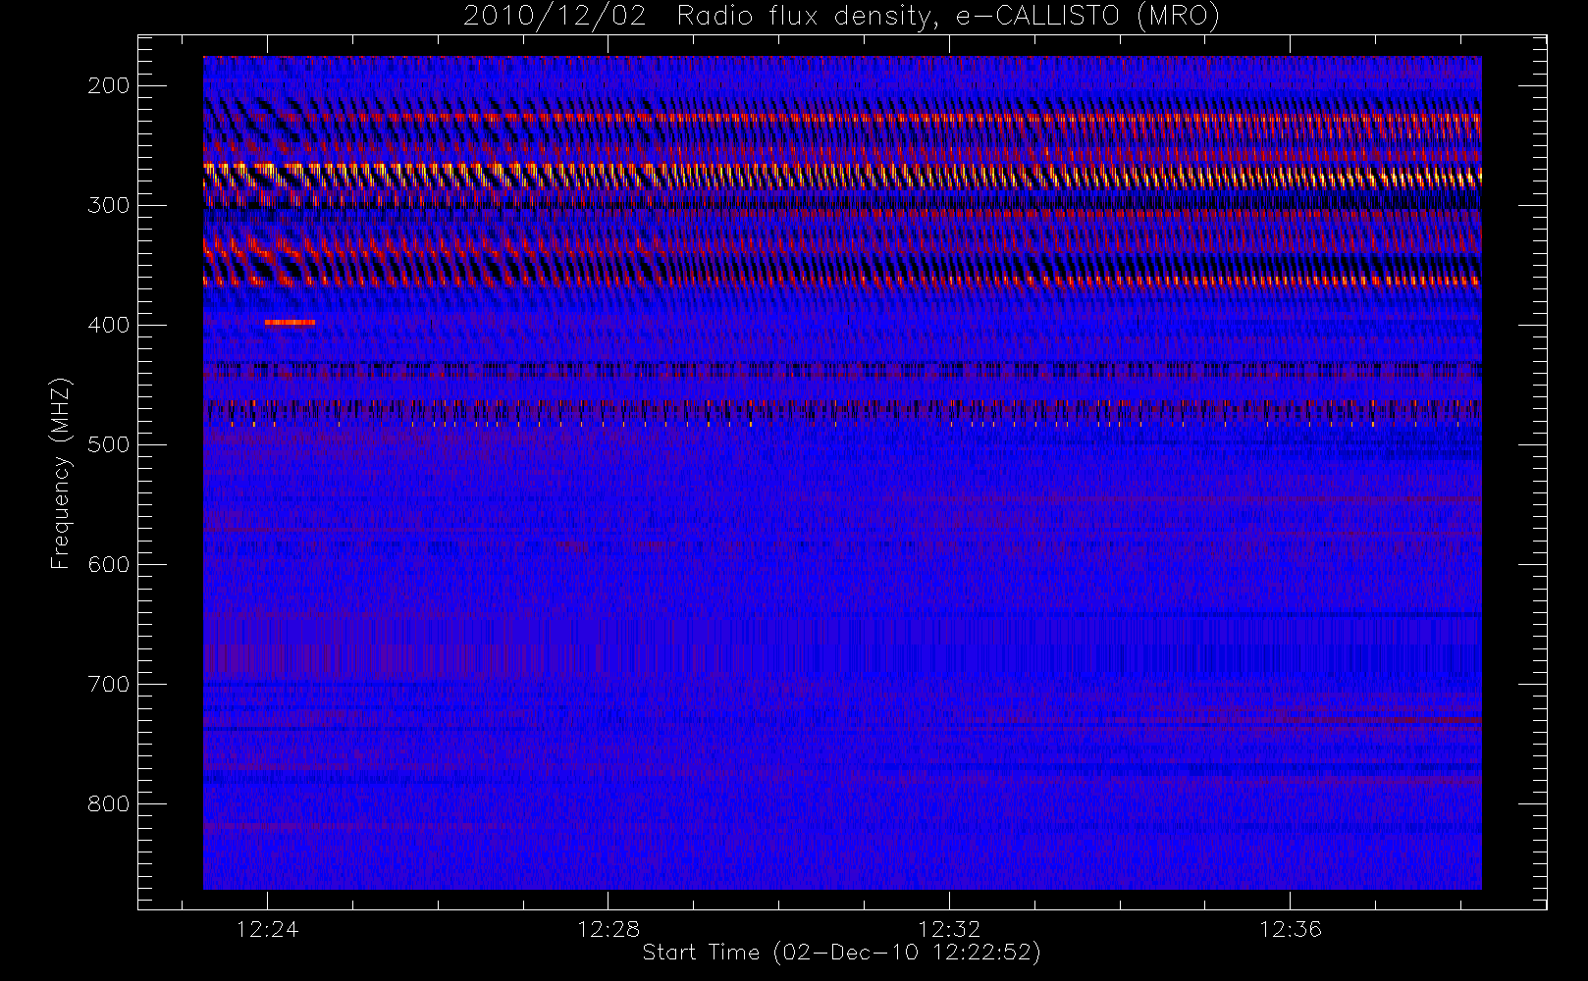Click the 300 frequency tick label

109,205
